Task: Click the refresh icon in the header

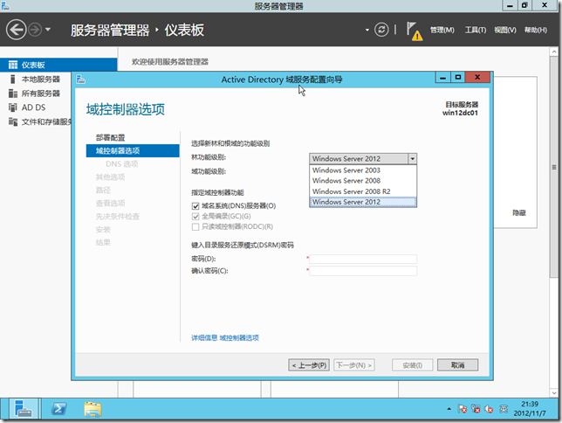Action: pyautogui.click(x=381, y=30)
